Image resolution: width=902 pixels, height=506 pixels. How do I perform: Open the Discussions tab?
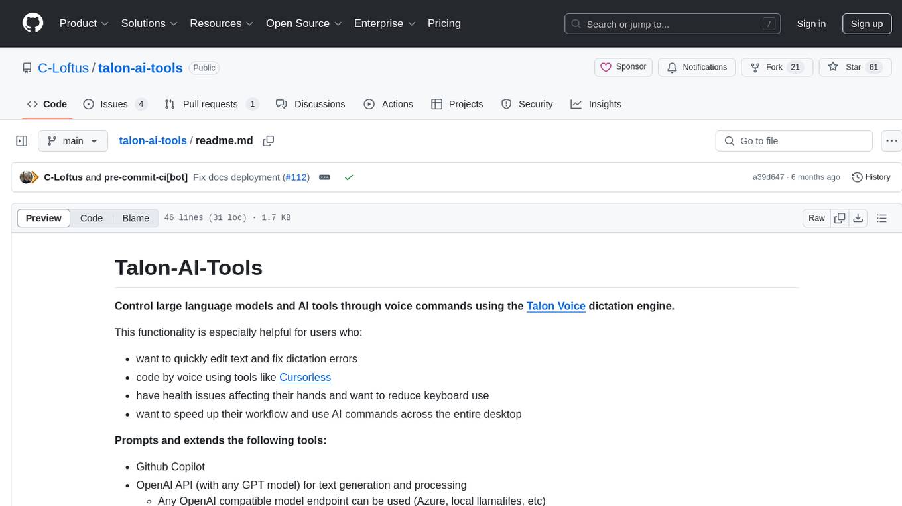tap(310, 104)
